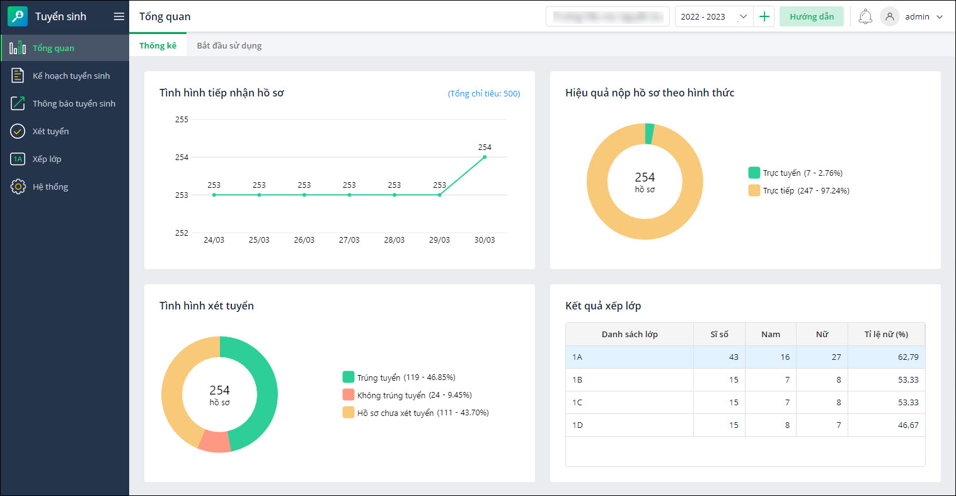The width and height of the screenshot is (956, 496).
Task: Click the green plus icon beside school year
Action: pyautogui.click(x=764, y=17)
